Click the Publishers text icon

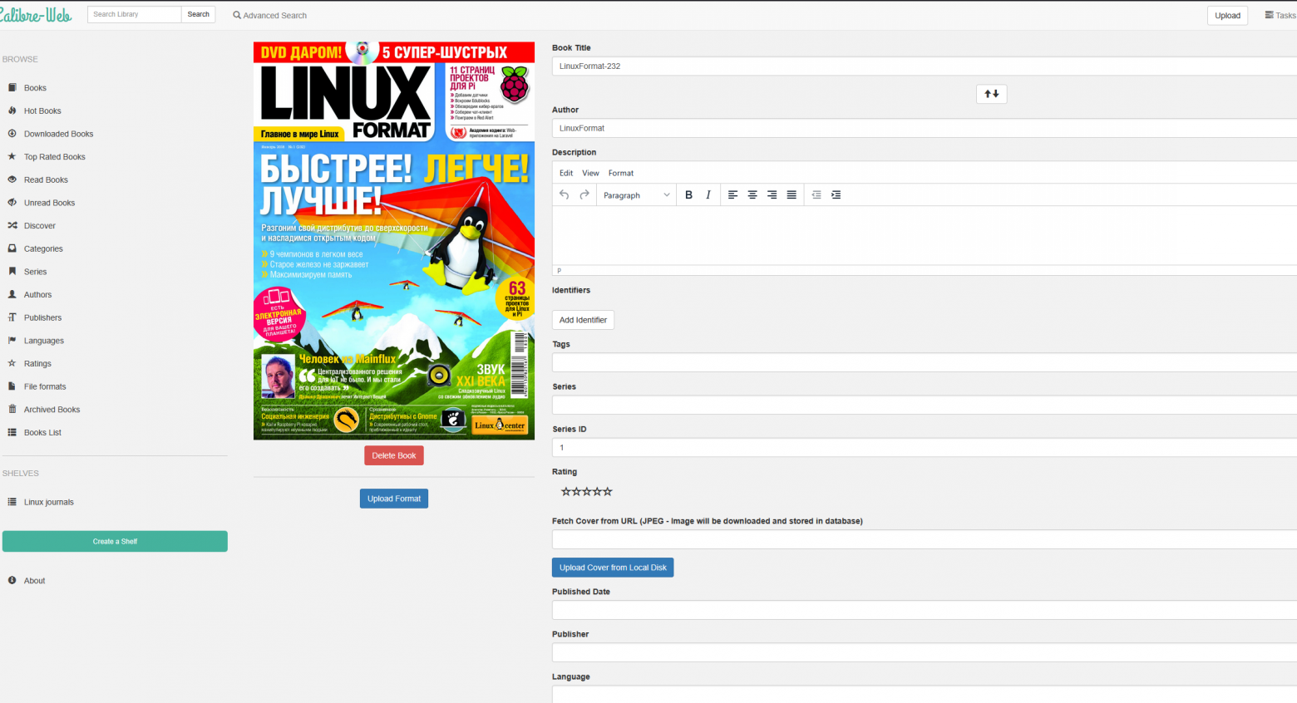(x=12, y=317)
